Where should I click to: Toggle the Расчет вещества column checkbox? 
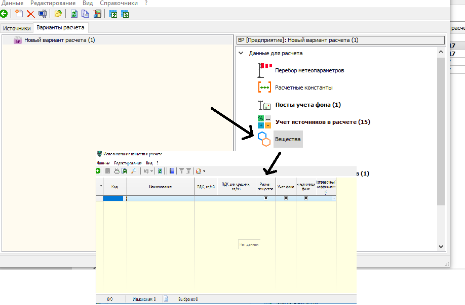click(266, 199)
